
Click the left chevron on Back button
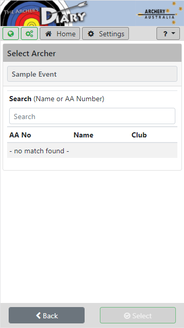(38, 315)
